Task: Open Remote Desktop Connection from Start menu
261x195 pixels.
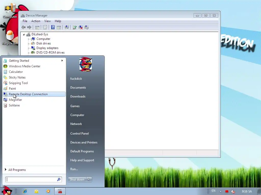Action: click(x=34, y=94)
